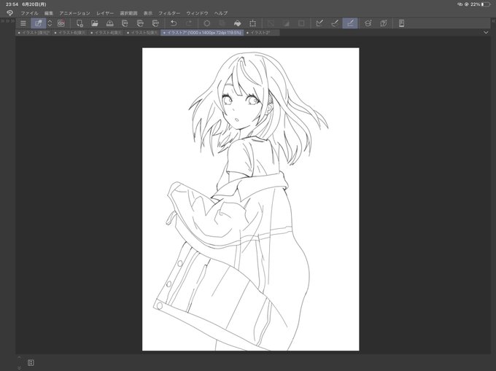Image resolution: width=496 pixels, height=371 pixels.
Task: Switch to the イラスト5 canvas tab
Action: [x=142, y=33]
